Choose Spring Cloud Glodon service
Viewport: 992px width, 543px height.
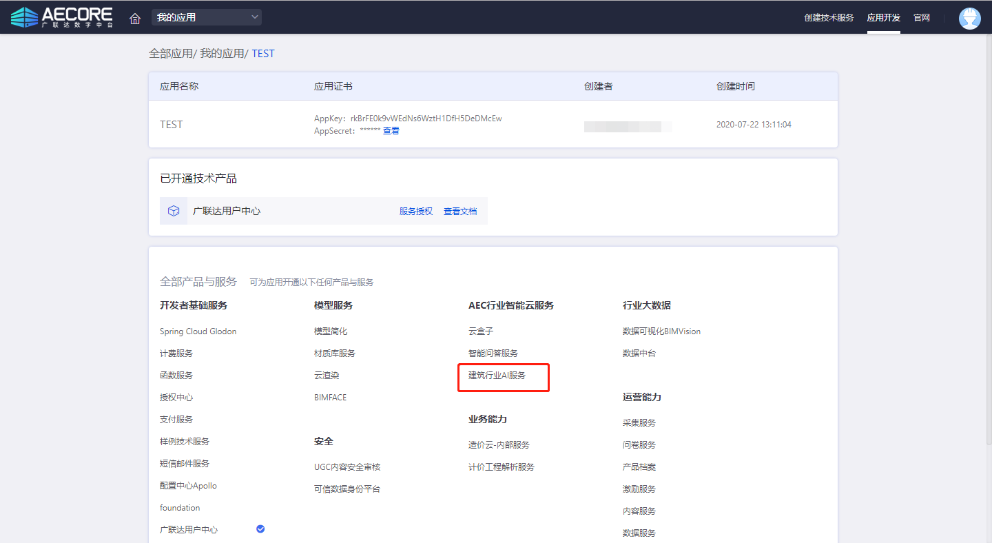[198, 331]
